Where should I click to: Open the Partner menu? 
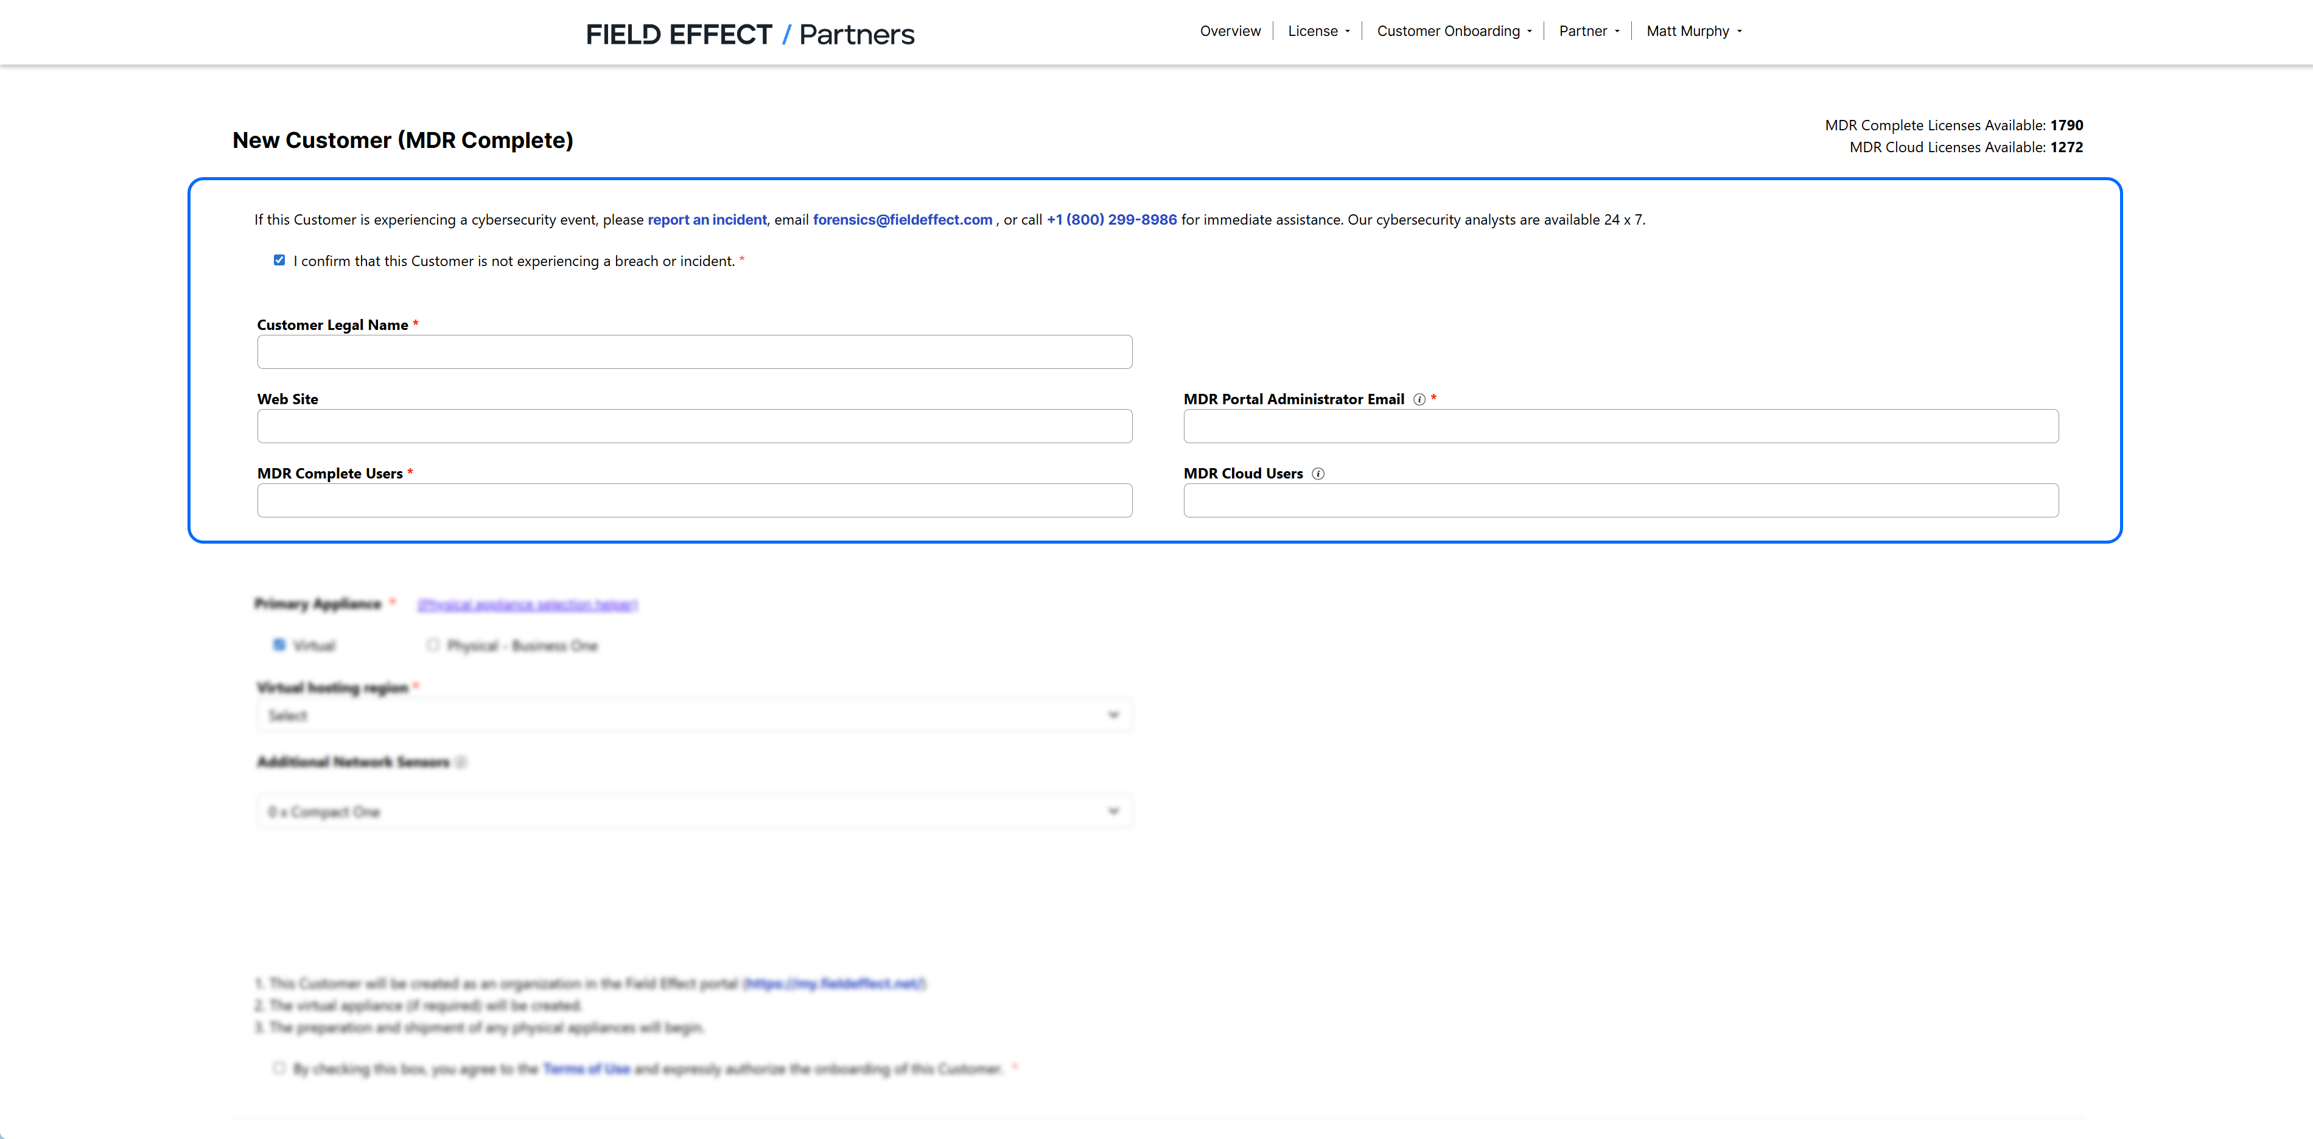coord(1589,32)
